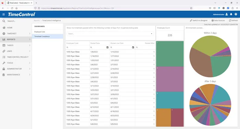Click the Administrator user profile icon
This screenshot has width=240, height=129.
(x=227, y=14)
